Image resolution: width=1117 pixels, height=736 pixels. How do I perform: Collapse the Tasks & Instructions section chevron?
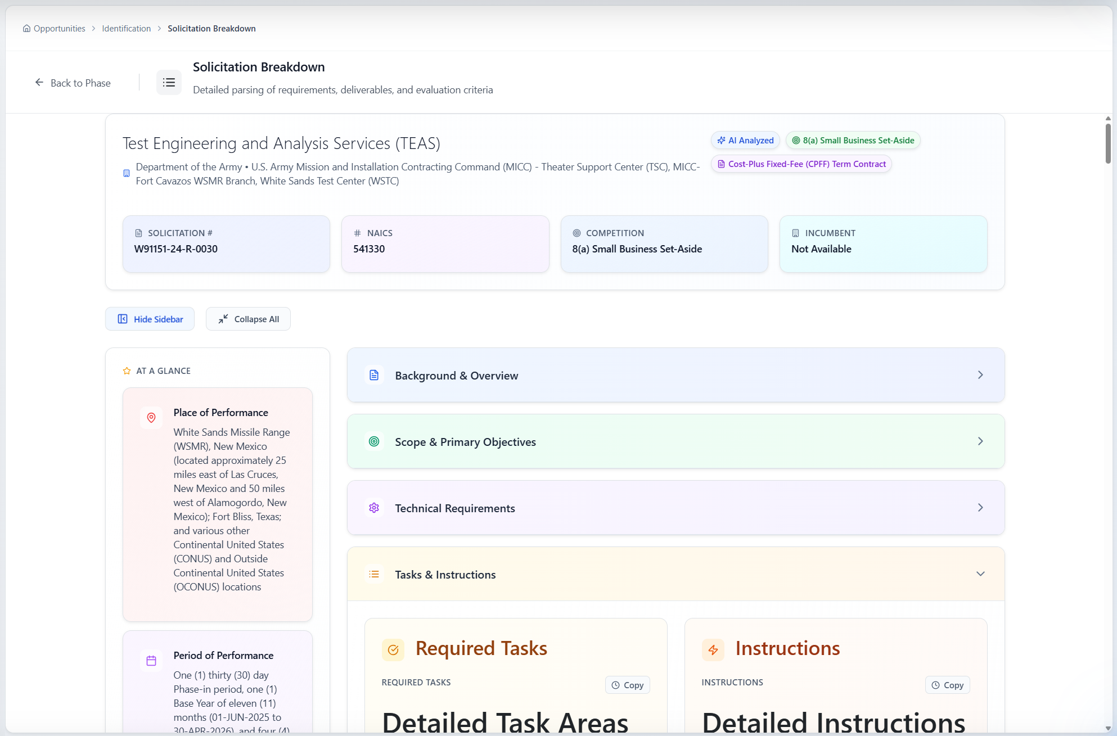980,574
